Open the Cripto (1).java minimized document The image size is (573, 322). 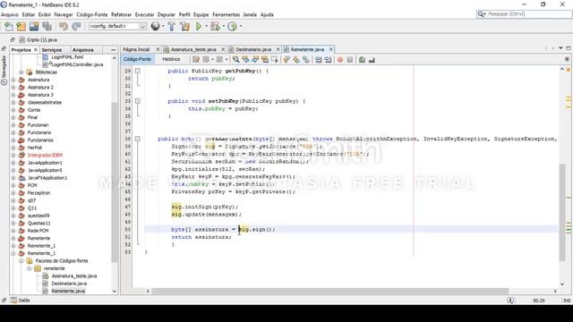pyautogui.click(x=38, y=39)
